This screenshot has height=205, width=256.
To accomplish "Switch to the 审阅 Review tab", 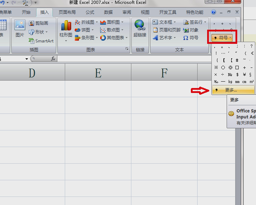I will [127, 12].
